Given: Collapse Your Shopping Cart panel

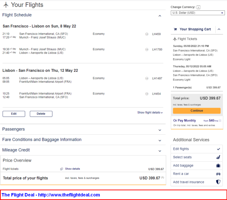Looking at the screenshot, I should 219,29.
